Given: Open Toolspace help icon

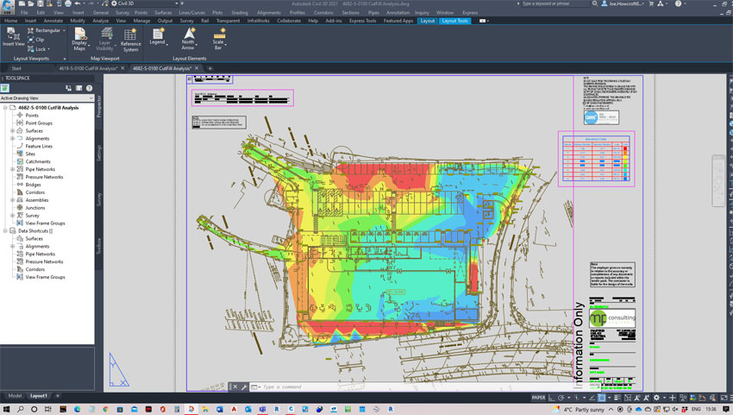Looking at the screenshot, I should 89,87.
